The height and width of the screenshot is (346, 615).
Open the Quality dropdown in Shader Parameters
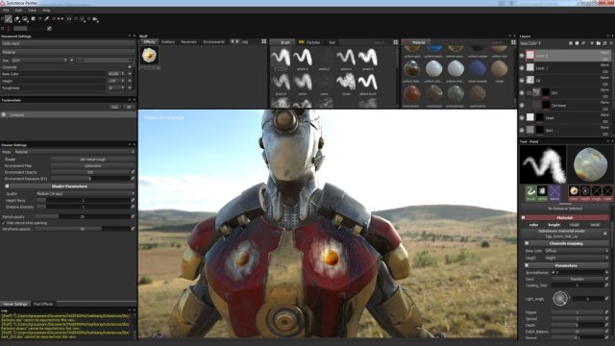pyautogui.click(x=86, y=194)
